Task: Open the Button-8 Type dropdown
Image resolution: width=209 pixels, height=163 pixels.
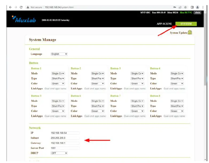Action: pyautogui.click(x=177, y=106)
